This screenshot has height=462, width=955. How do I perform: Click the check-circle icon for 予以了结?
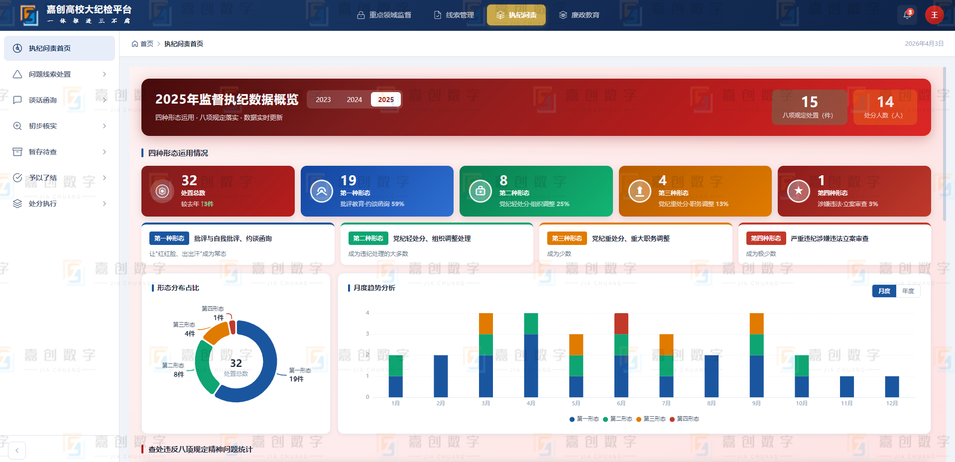point(17,178)
